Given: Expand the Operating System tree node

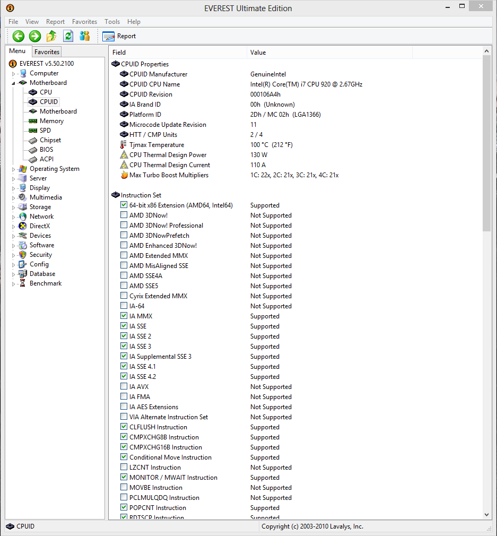Looking at the screenshot, I should [x=13, y=169].
